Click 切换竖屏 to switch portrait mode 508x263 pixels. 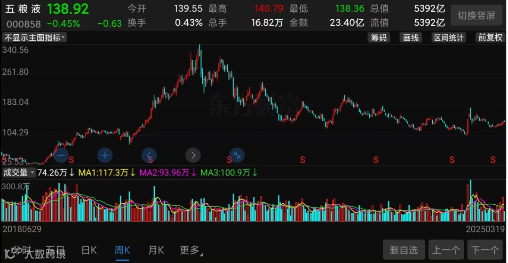coord(476,15)
